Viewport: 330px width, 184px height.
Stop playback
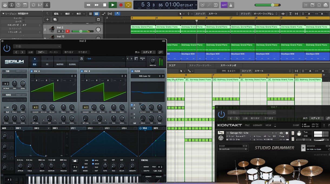(105, 5)
